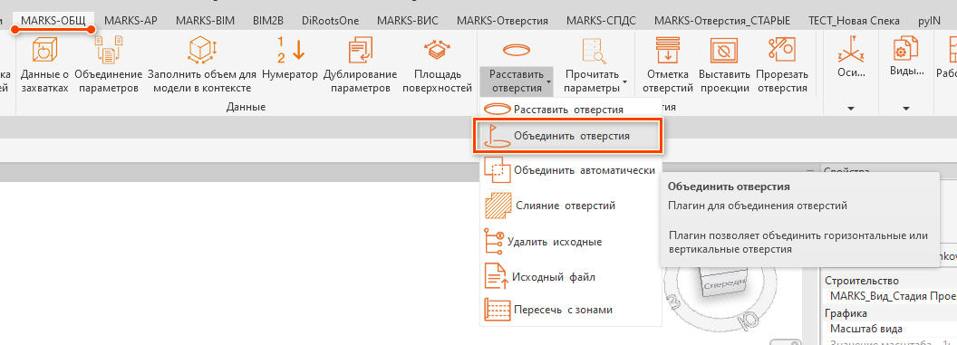This screenshot has width=957, height=345.
Task: Choose Пересечь с зонами menu item
Action: (571, 310)
